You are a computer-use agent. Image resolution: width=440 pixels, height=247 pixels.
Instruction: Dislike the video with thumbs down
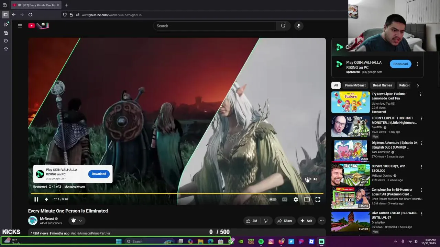click(266, 221)
